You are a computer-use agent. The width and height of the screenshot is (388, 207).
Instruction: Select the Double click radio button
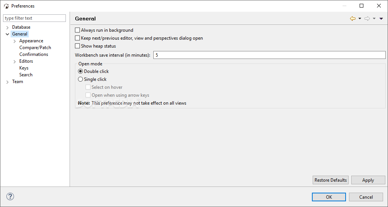pos(80,71)
